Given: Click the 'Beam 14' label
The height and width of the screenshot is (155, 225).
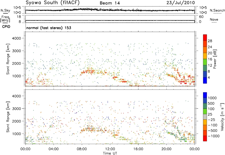Looking at the screenshot, I should 110,3.
